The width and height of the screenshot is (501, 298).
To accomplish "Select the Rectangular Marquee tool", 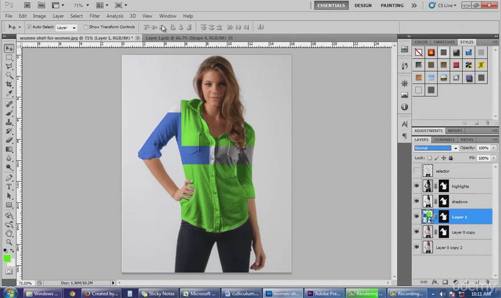I will pyautogui.click(x=9, y=58).
